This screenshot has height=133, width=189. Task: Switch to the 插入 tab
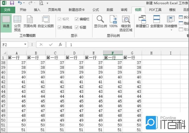coord(37,10)
